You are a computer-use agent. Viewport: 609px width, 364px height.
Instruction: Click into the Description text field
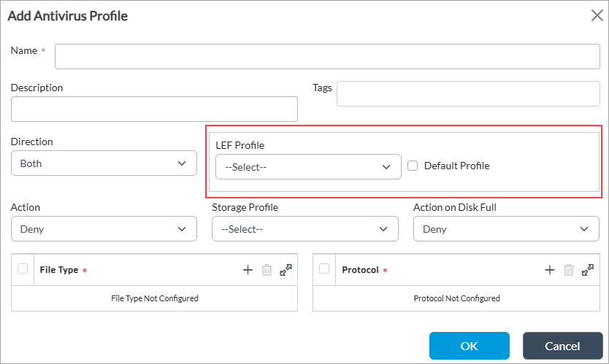[x=154, y=109]
